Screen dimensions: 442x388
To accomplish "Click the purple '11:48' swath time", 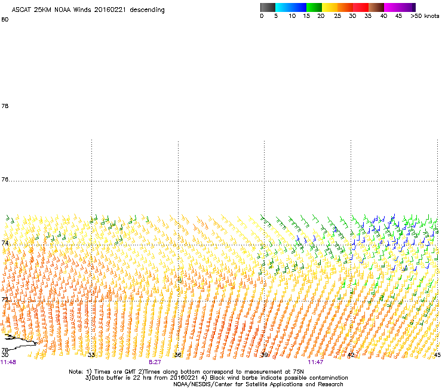I will 8,362.
